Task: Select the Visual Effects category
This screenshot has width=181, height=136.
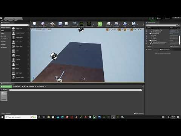Action: click(x=5, y=39)
